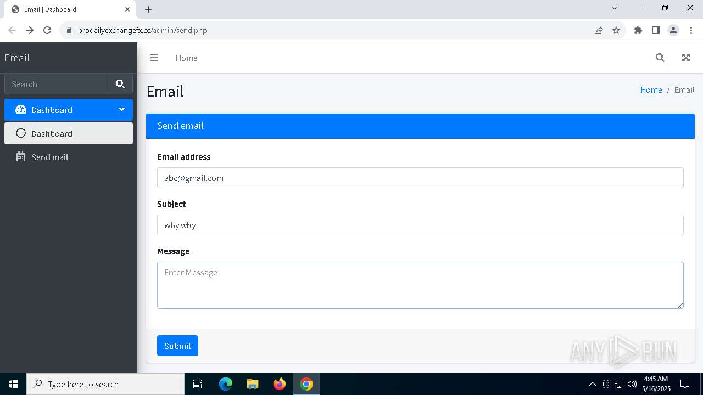This screenshot has height=395, width=703.
Task: Click the Message field label
Action: tap(173, 251)
